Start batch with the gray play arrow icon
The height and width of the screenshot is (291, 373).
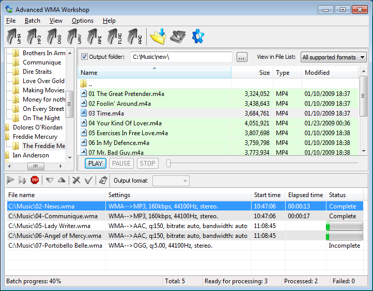pos(10,180)
